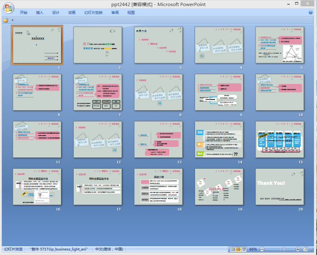Select slide 11 thumbnail
317x255 pixels.
[37, 139]
